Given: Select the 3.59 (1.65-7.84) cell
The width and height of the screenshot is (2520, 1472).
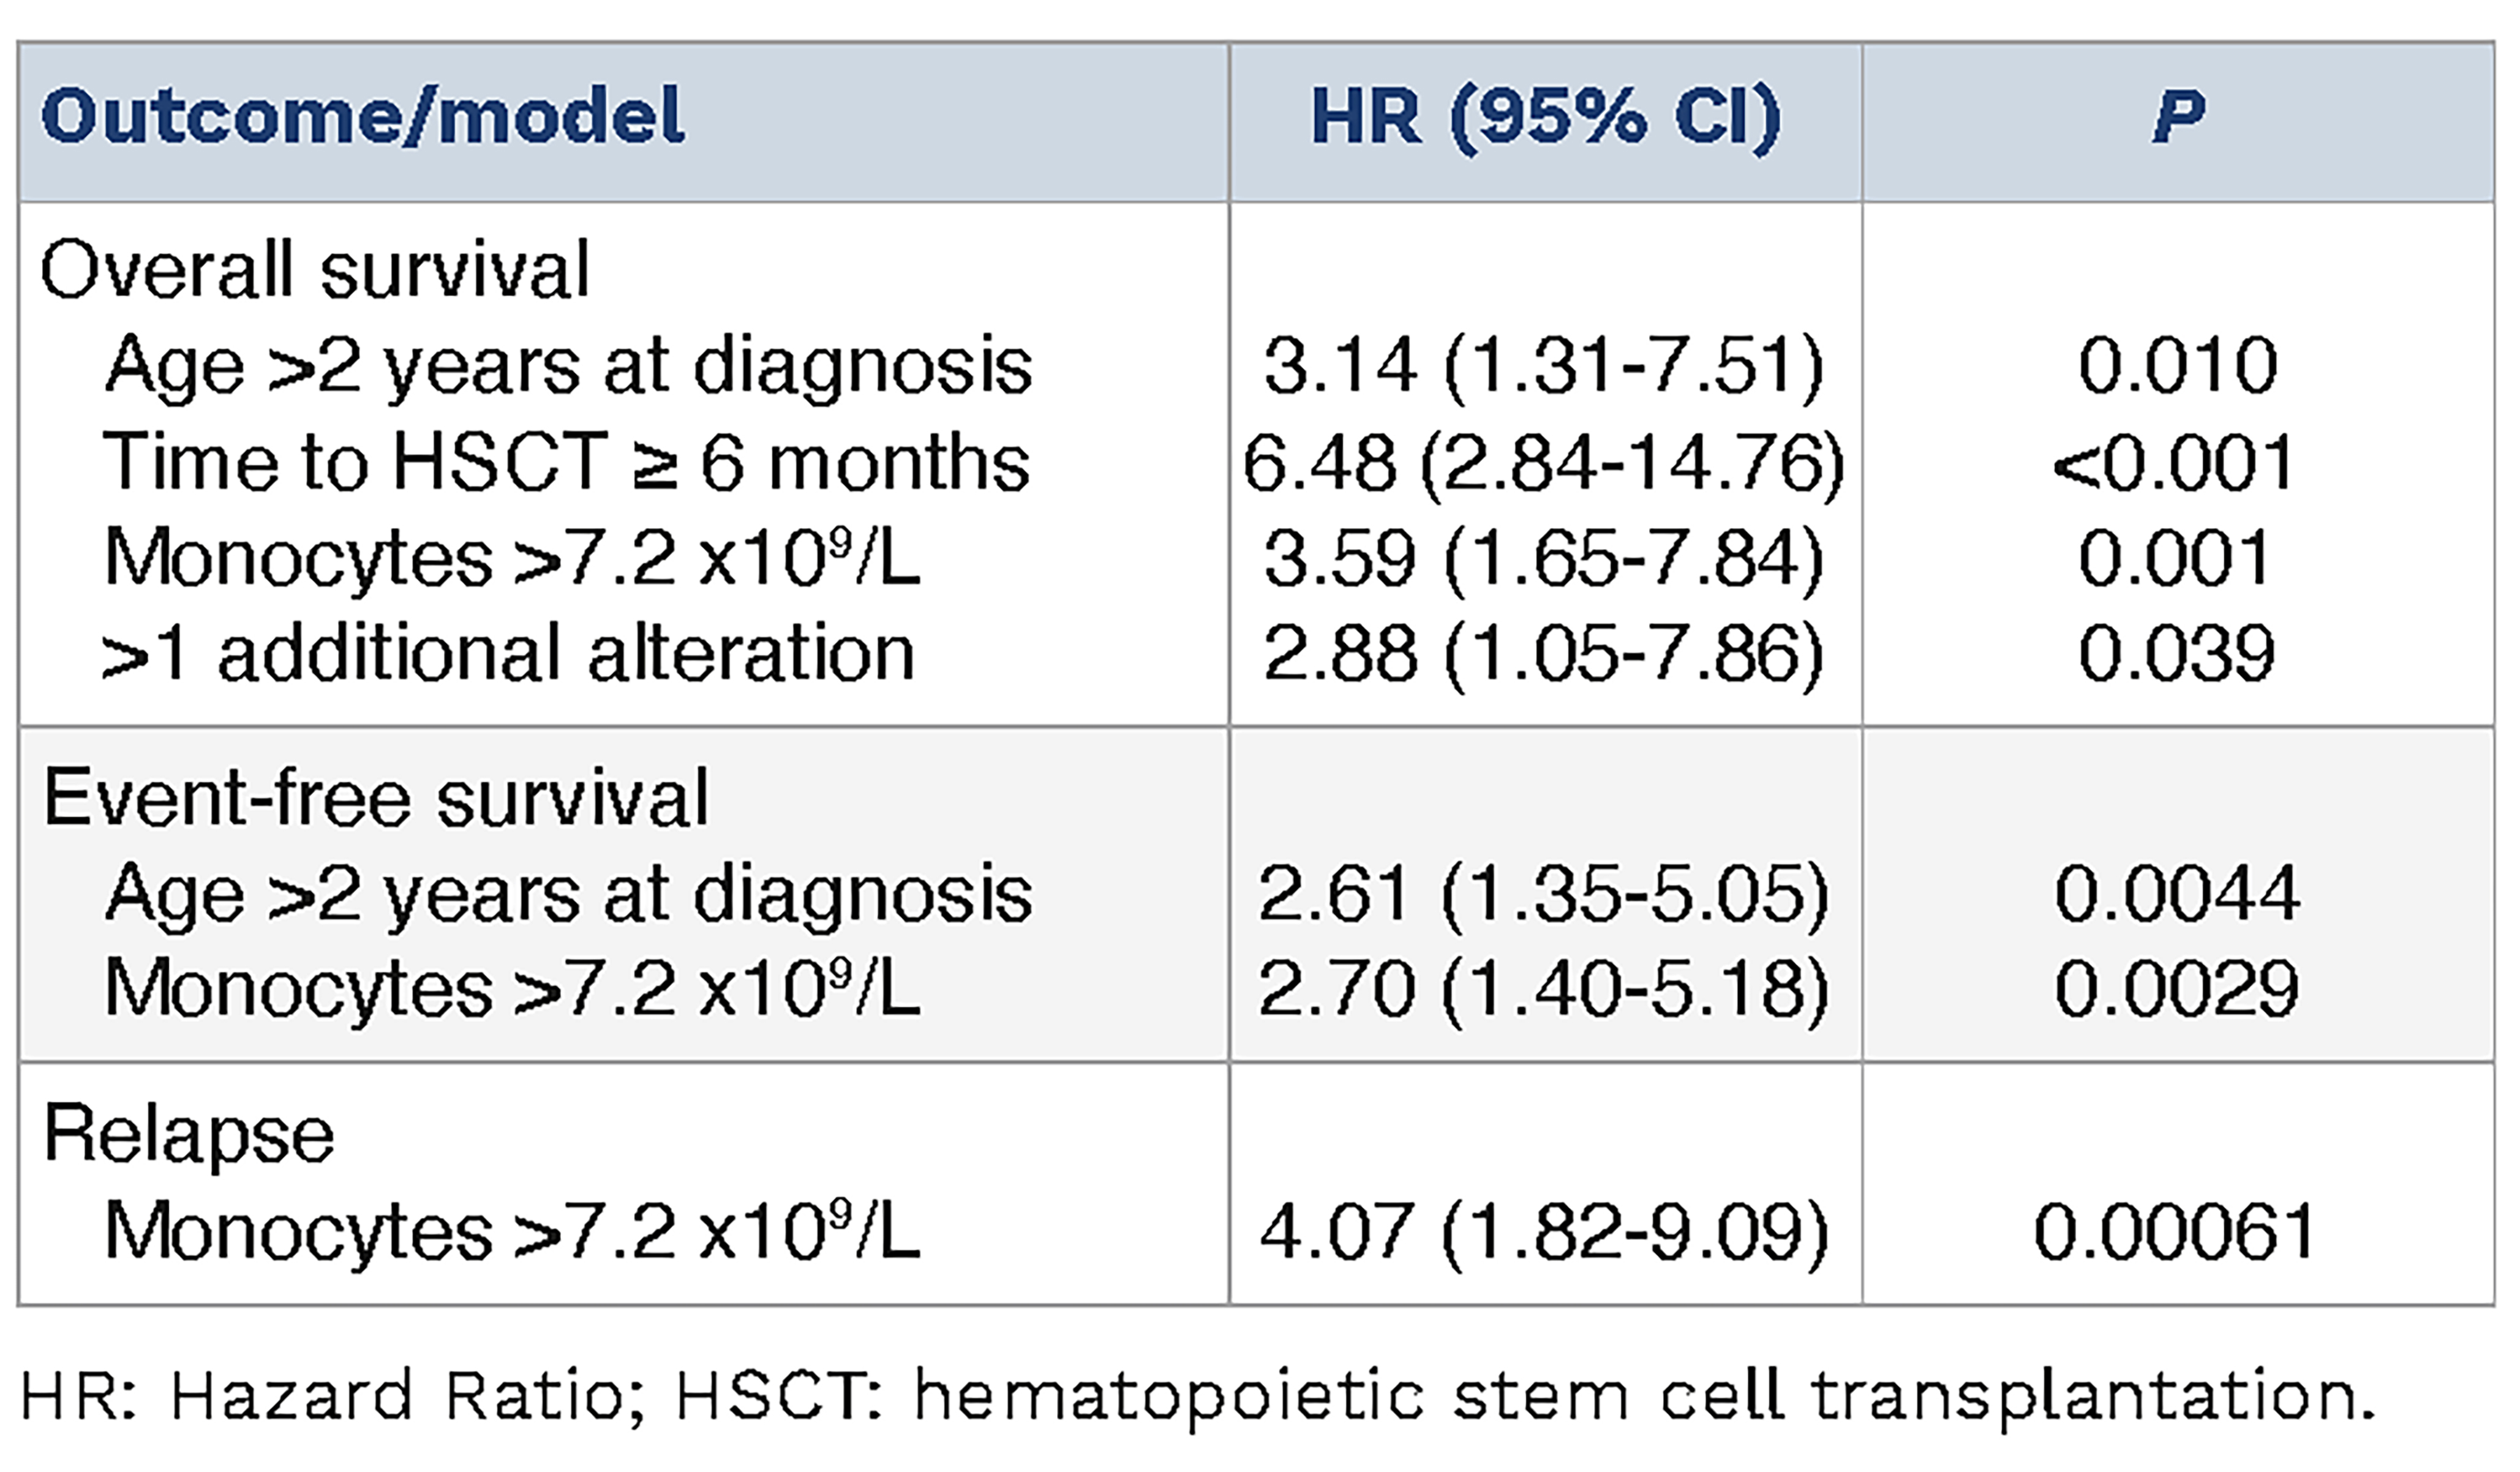Looking at the screenshot, I should point(1544,558).
